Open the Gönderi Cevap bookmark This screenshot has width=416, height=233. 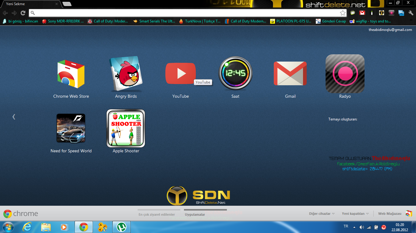[331, 21]
